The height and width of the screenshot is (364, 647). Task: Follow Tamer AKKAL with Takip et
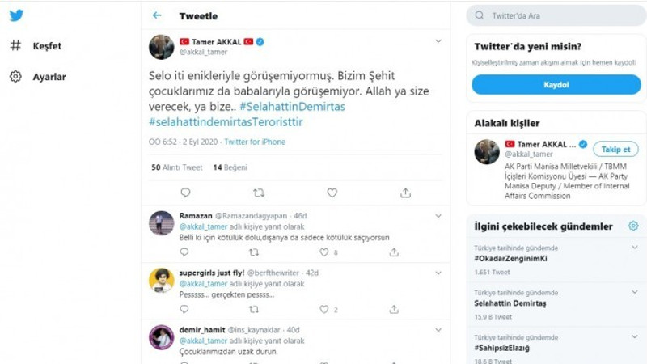615,149
